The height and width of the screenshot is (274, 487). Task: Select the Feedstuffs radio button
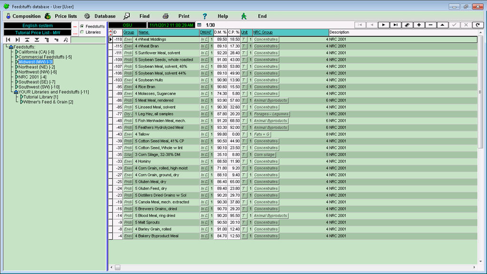[x=82, y=26]
